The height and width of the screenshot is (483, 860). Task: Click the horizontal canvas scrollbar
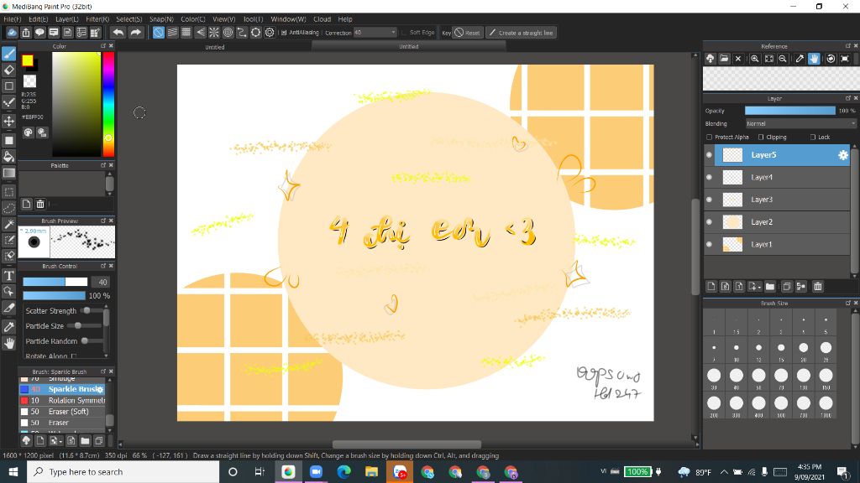406,444
